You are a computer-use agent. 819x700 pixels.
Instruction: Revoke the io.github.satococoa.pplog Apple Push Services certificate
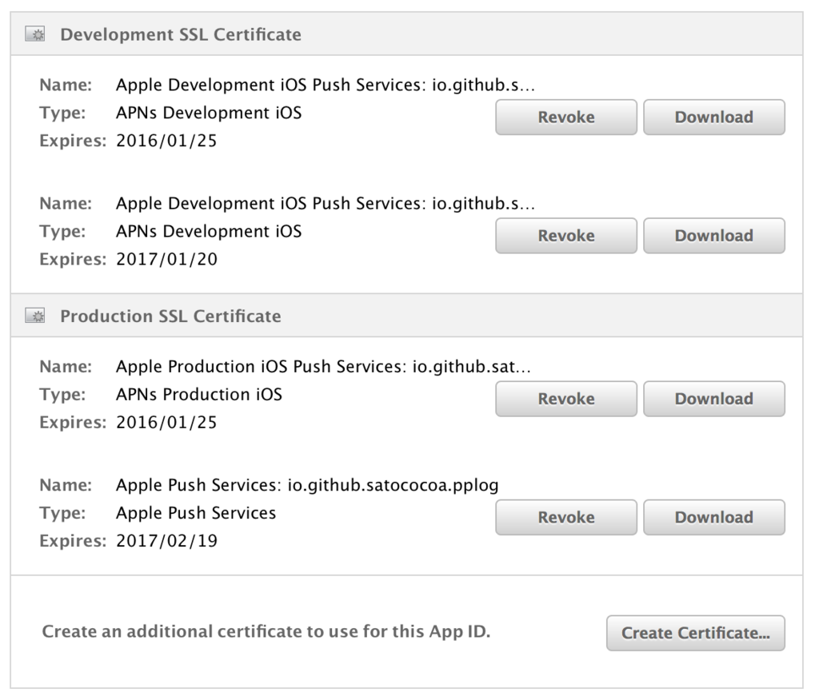566,517
